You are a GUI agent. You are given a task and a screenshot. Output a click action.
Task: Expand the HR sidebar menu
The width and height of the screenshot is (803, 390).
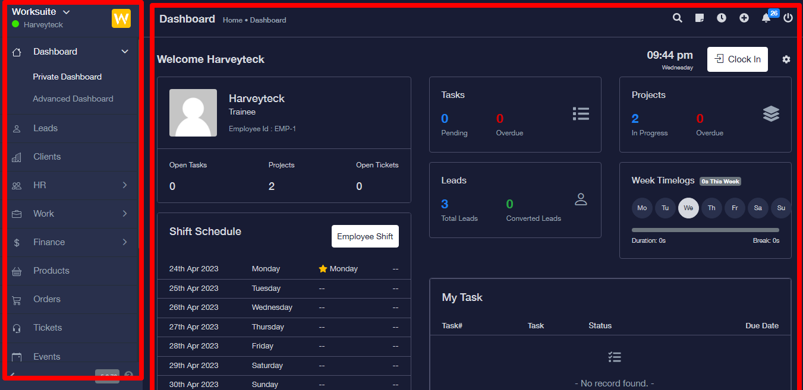[x=70, y=185]
